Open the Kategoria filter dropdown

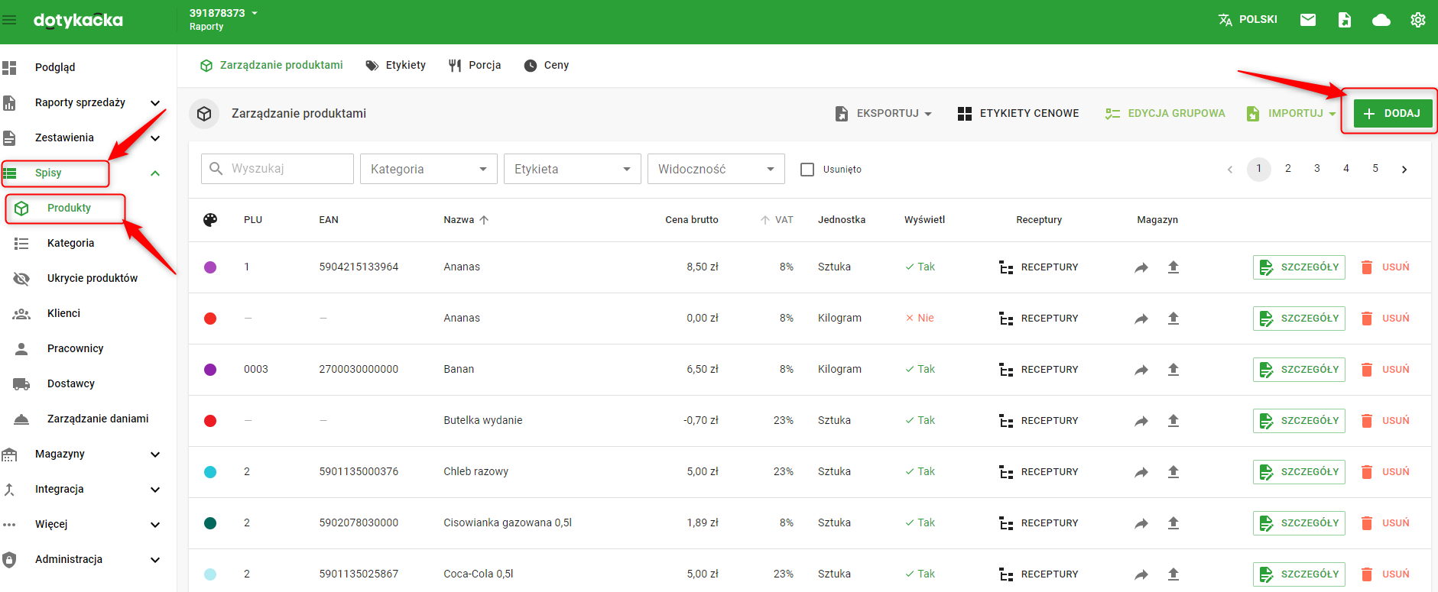pos(428,169)
